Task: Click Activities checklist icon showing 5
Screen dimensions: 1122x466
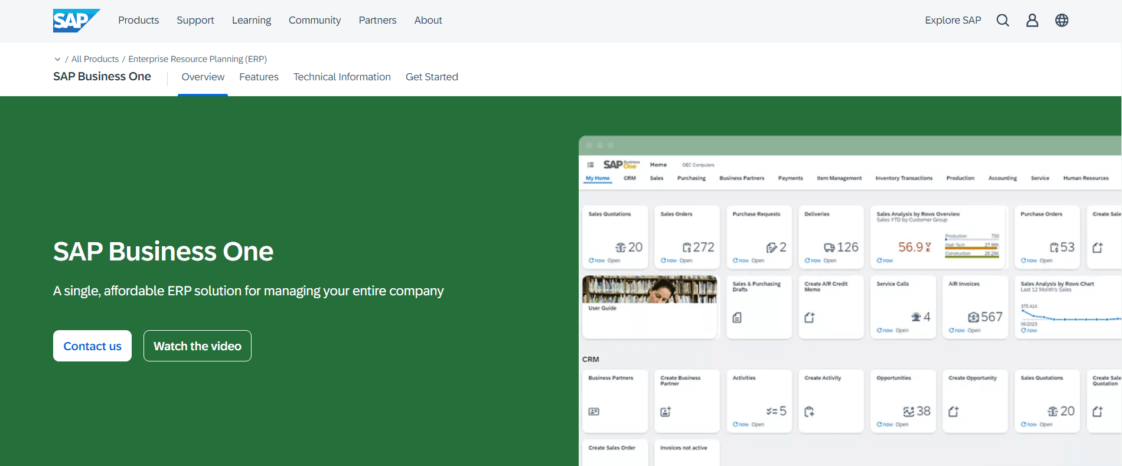Action: tap(772, 411)
